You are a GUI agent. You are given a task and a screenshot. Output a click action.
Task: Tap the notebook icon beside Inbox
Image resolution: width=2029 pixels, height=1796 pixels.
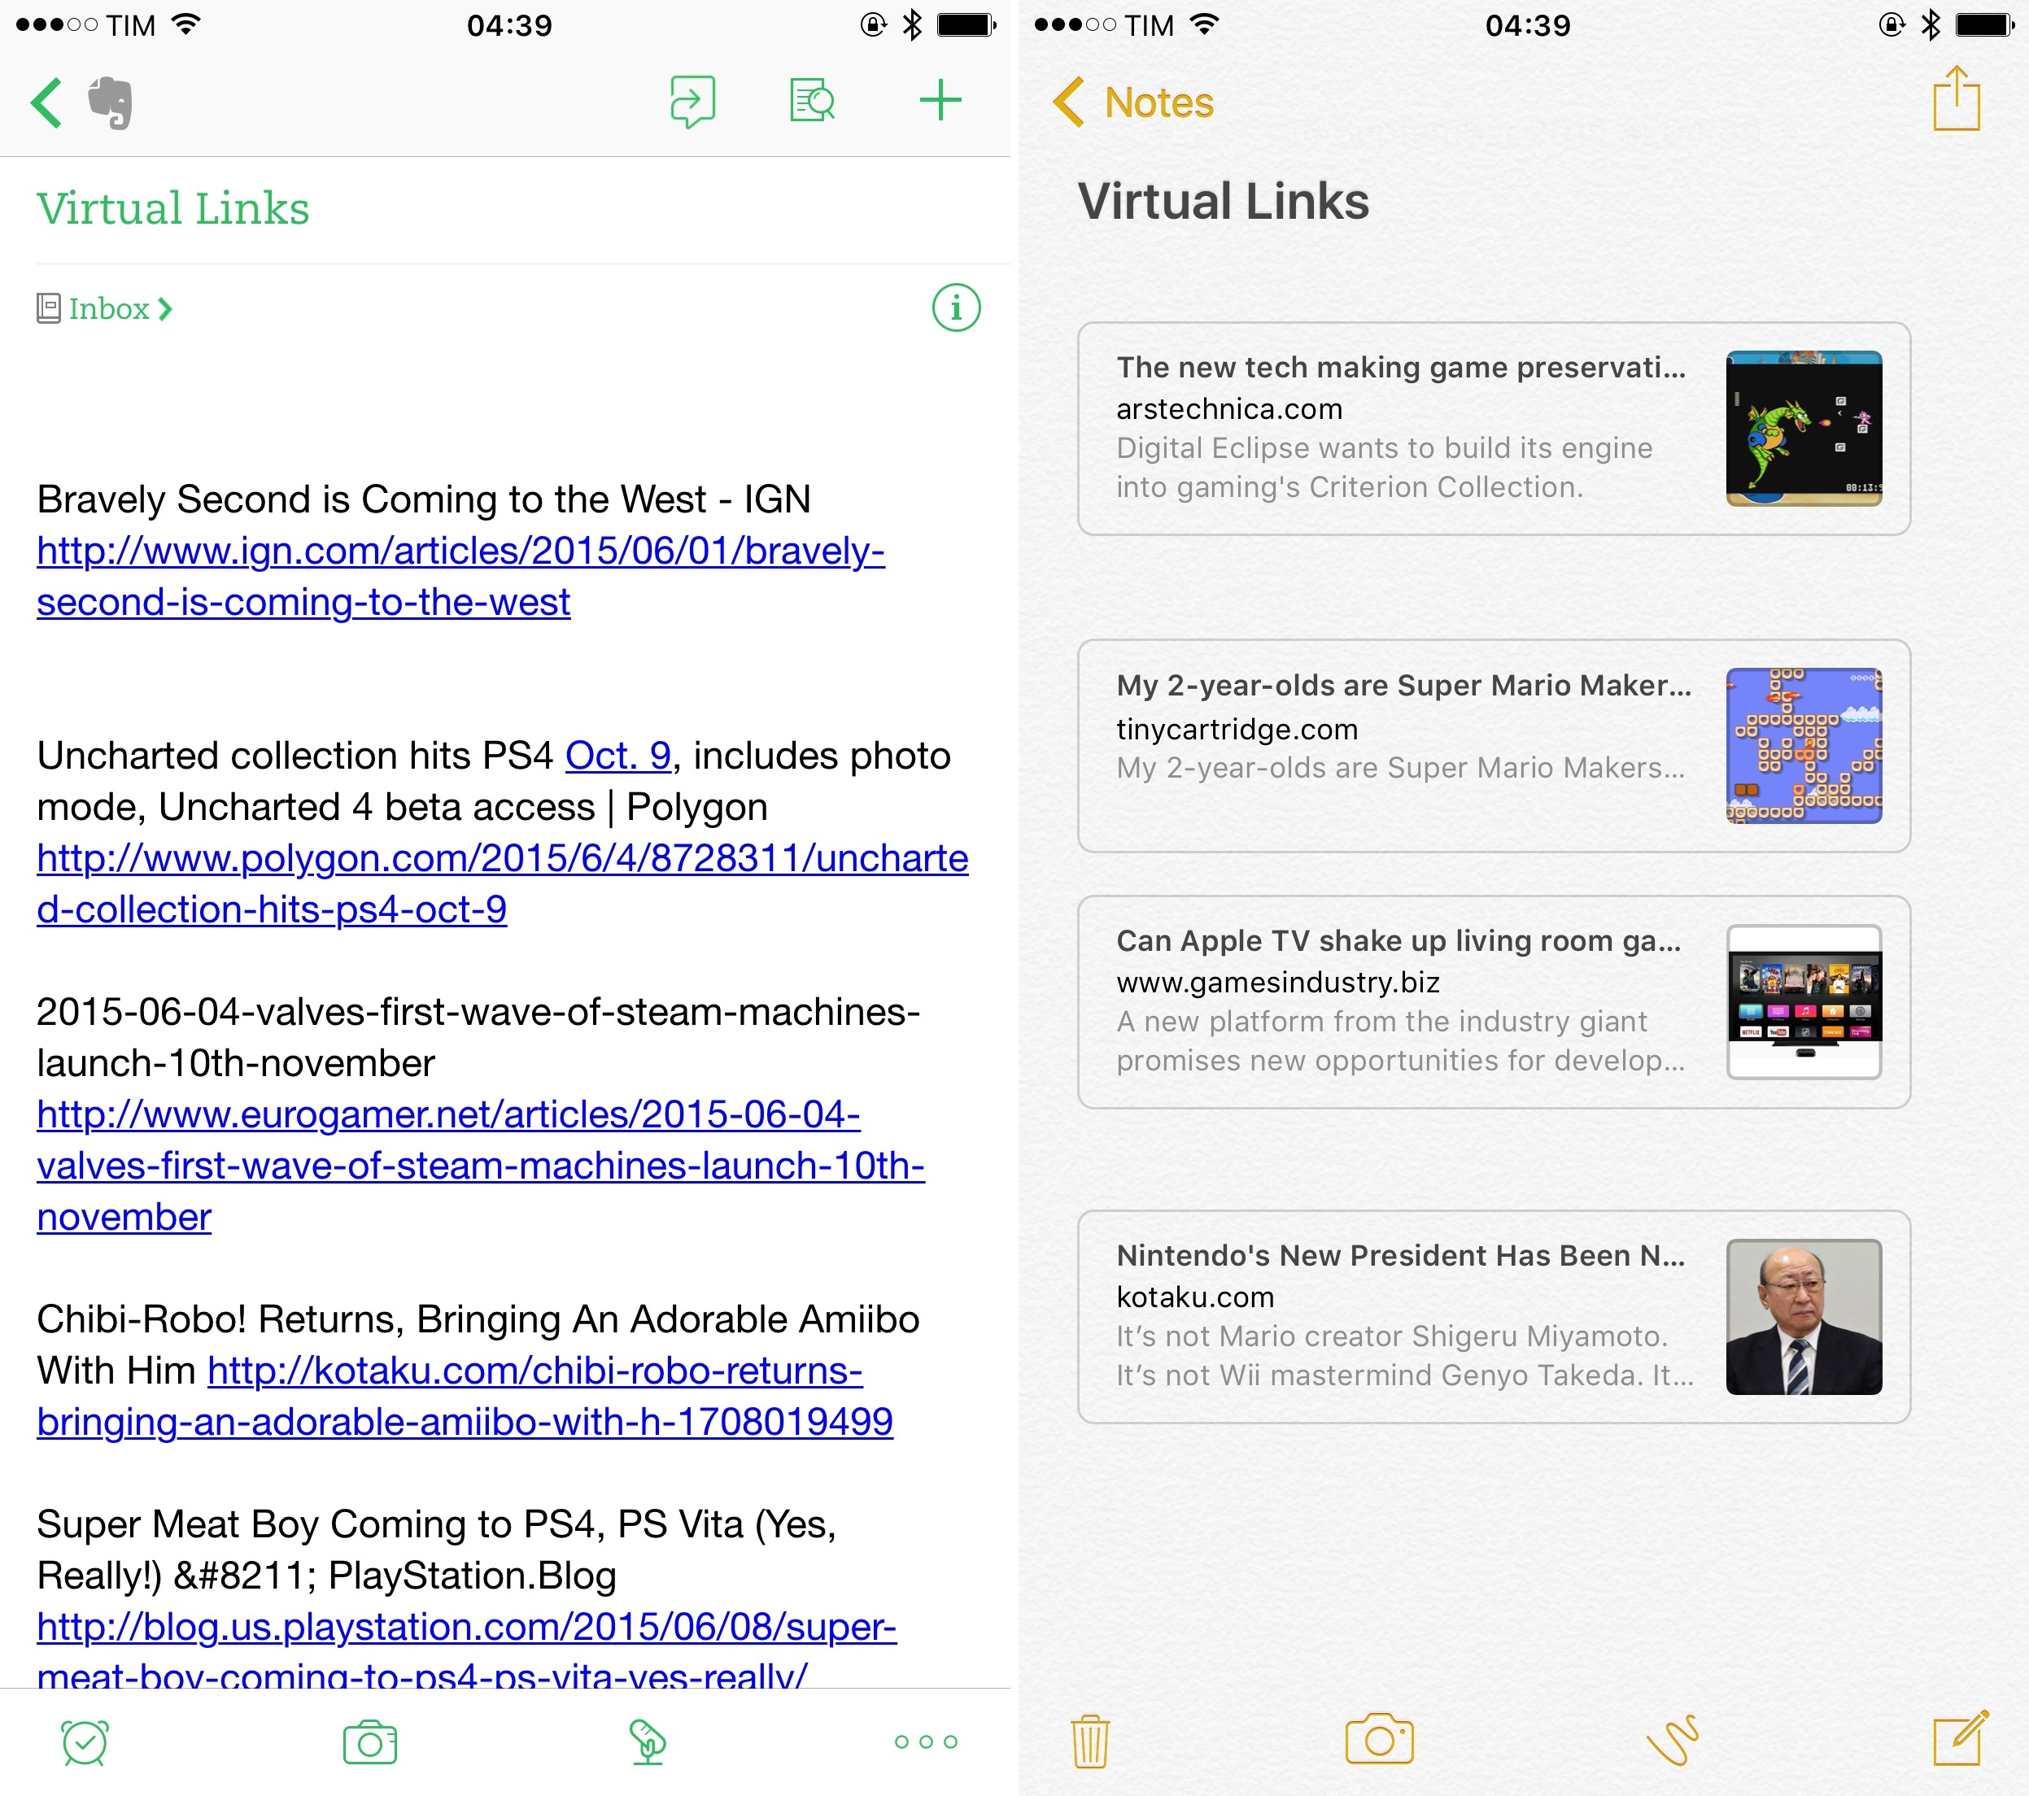49,308
